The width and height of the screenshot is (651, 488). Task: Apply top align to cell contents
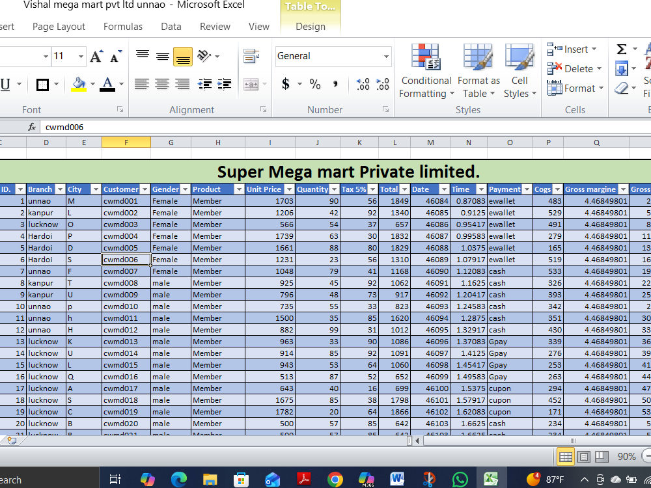pos(143,56)
